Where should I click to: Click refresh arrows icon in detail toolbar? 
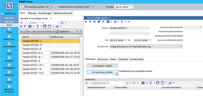pos(129,22)
